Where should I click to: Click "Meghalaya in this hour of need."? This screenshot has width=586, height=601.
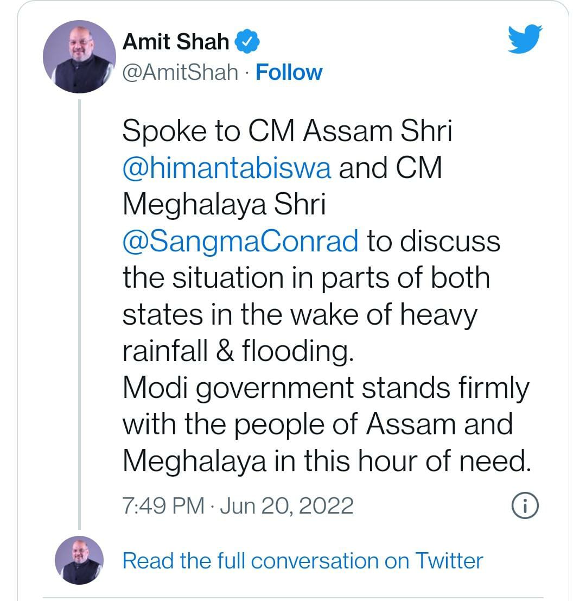tap(326, 461)
